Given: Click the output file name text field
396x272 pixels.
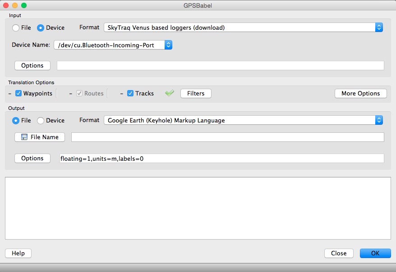Looking at the screenshot, I should coord(227,137).
